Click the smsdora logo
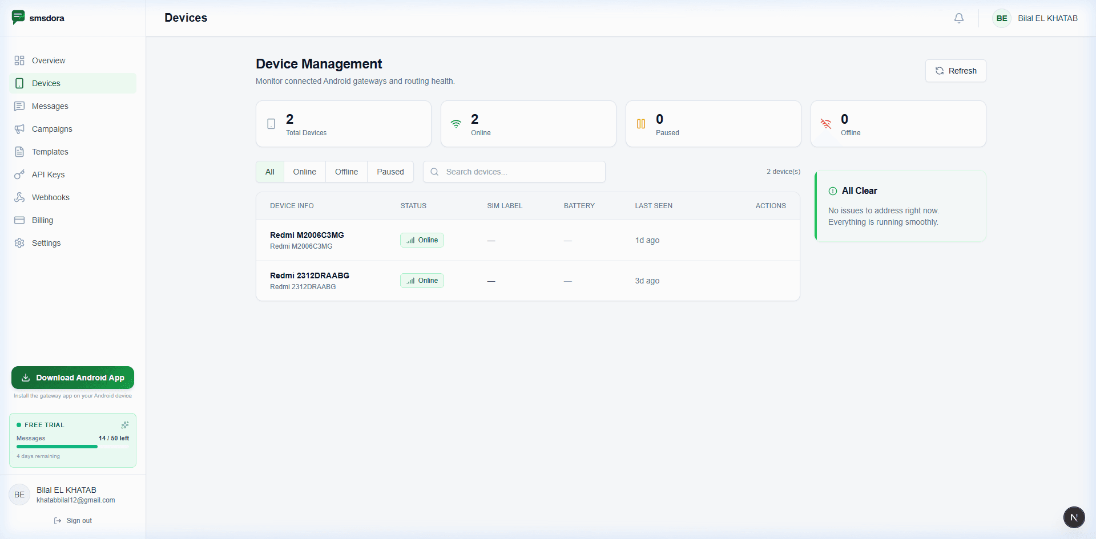 38,18
